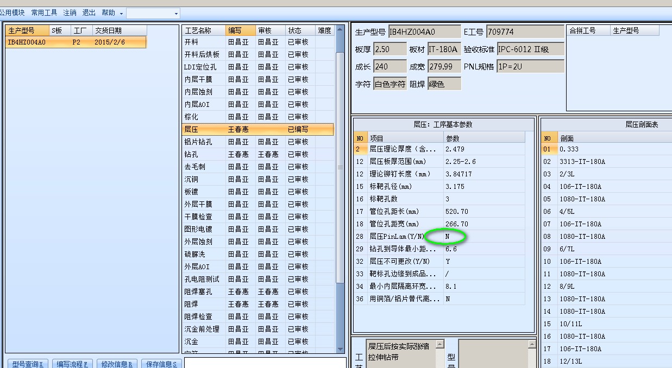Select the 开料后烘板 process row
The width and height of the screenshot is (672, 368).
[x=258, y=54]
